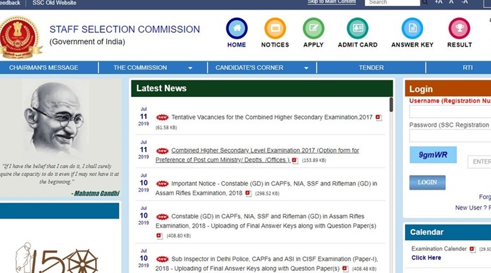
Task: Increase font size with +A
Action: pyautogui.click(x=439, y=2)
